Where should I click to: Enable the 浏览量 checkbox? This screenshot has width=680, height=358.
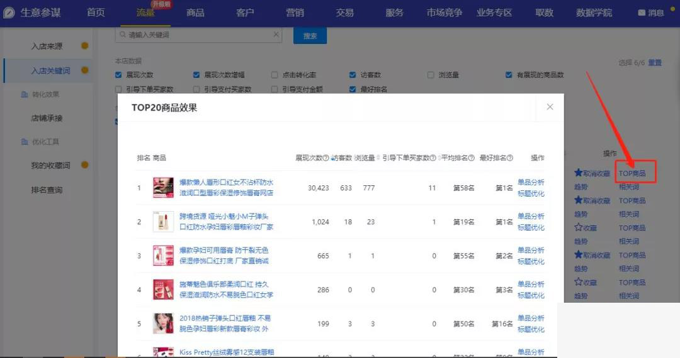431,75
